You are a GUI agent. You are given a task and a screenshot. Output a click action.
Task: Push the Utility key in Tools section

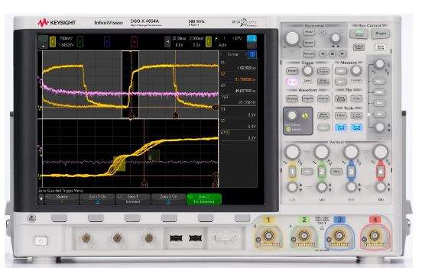pyautogui.click(x=341, y=115)
